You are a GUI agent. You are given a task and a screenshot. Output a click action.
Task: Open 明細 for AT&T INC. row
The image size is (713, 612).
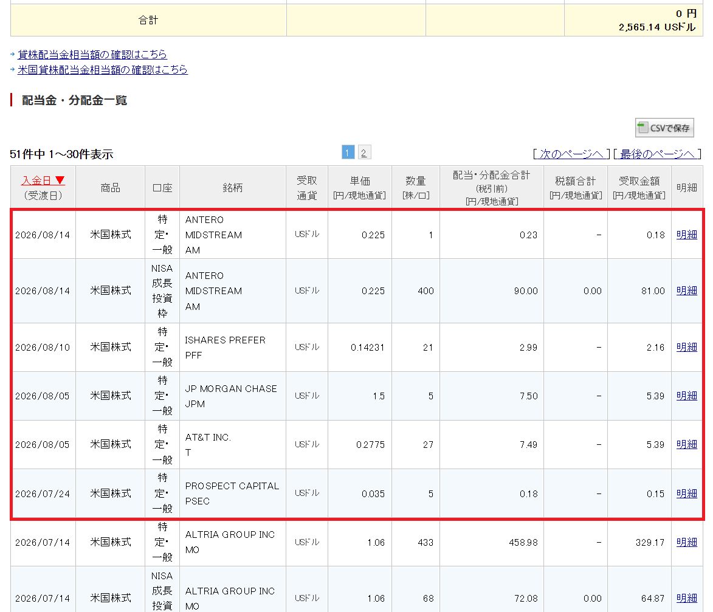(687, 445)
